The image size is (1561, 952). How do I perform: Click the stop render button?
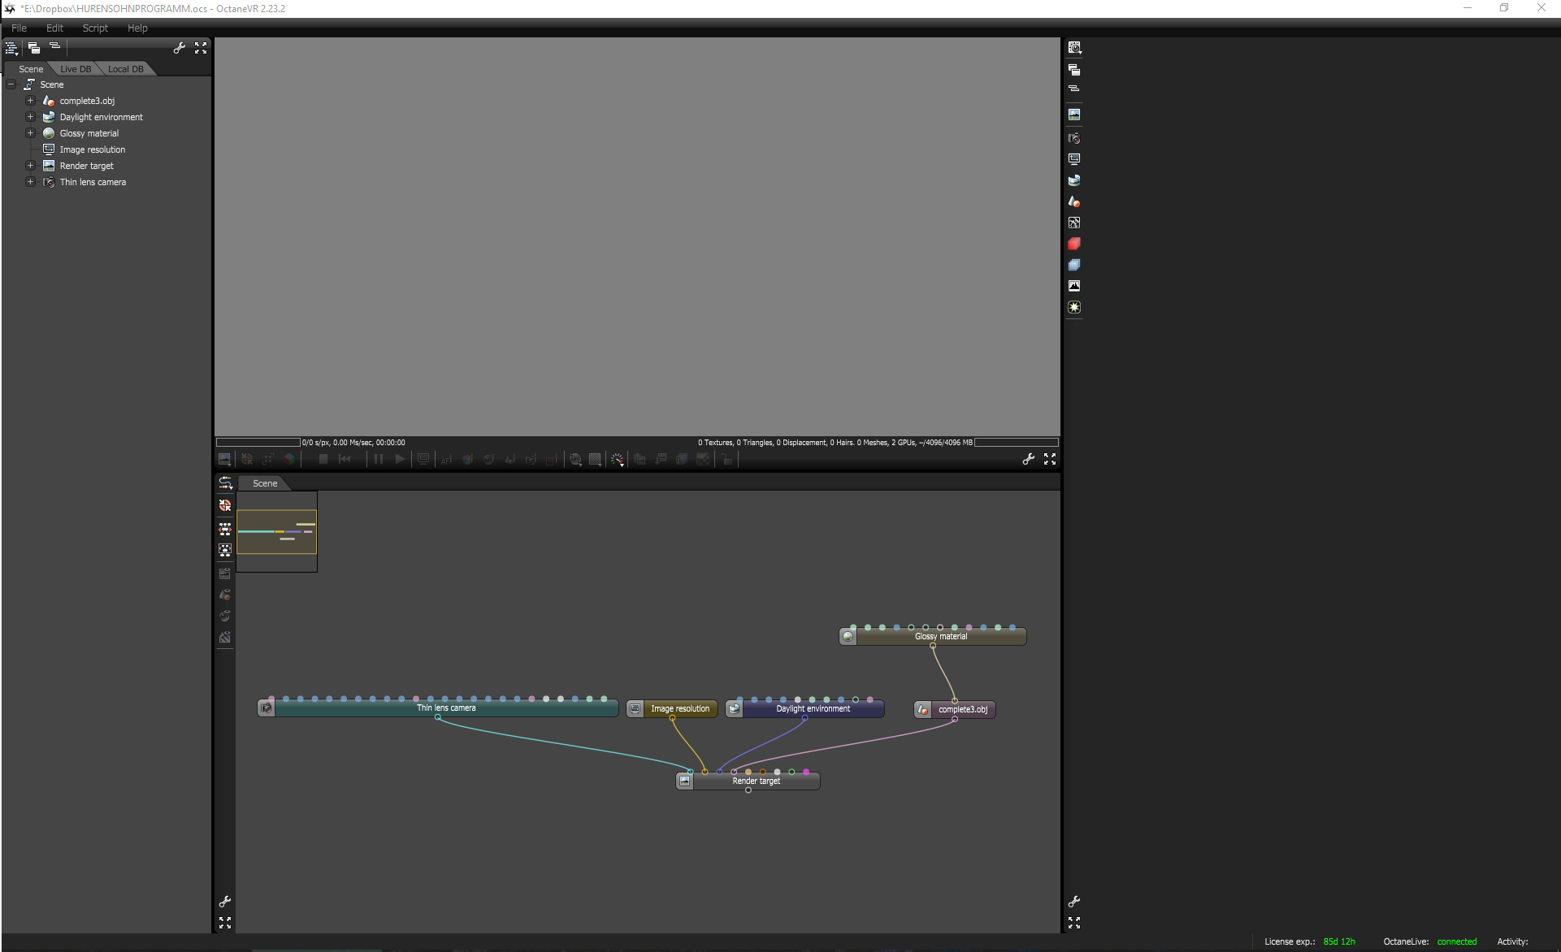coord(323,459)
